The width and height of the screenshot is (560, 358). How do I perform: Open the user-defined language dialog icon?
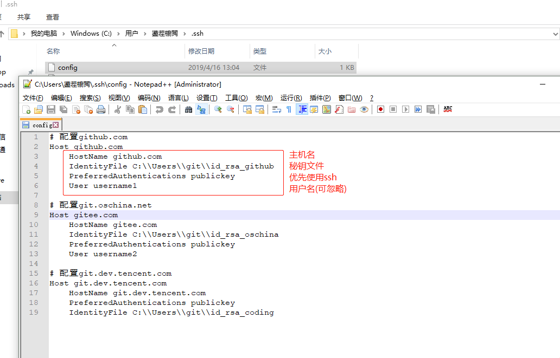coord(314,109)
